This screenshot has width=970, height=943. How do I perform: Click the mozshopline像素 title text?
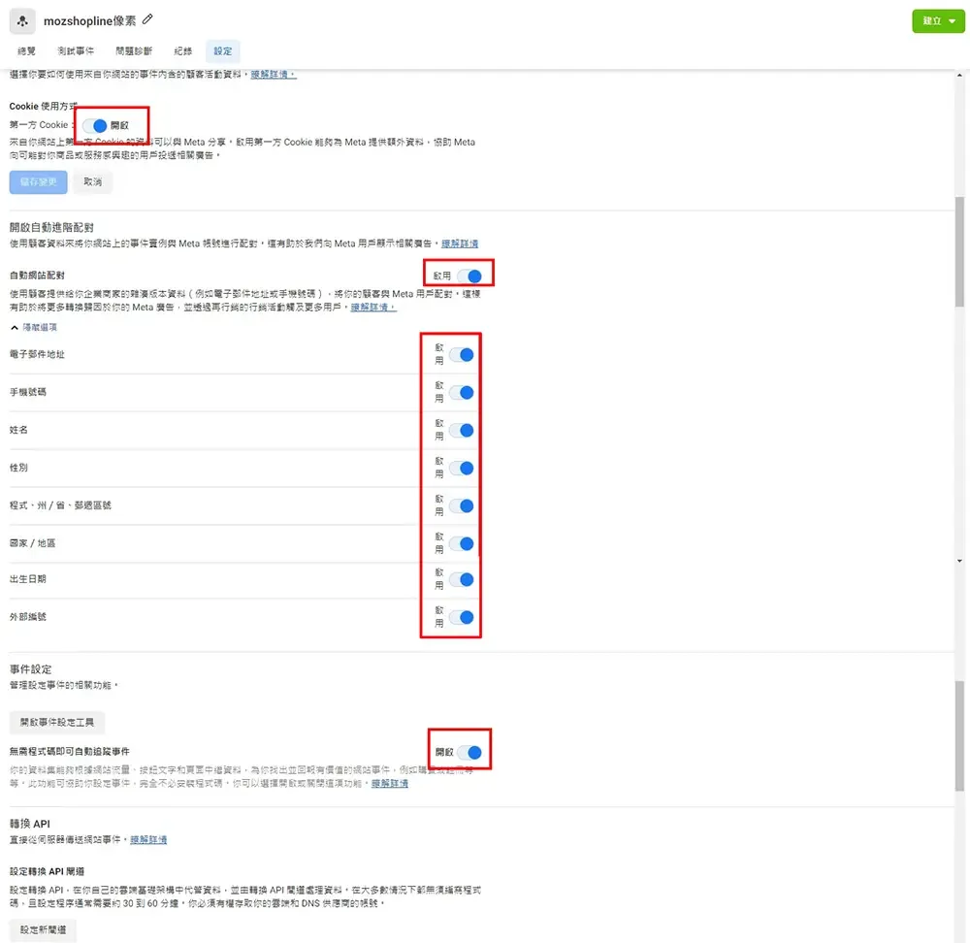click(x=89, y=21)
